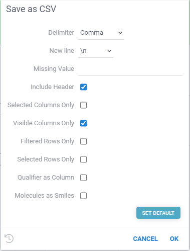
Task: Expand the New line dropdown chevron
Action: 109,51
